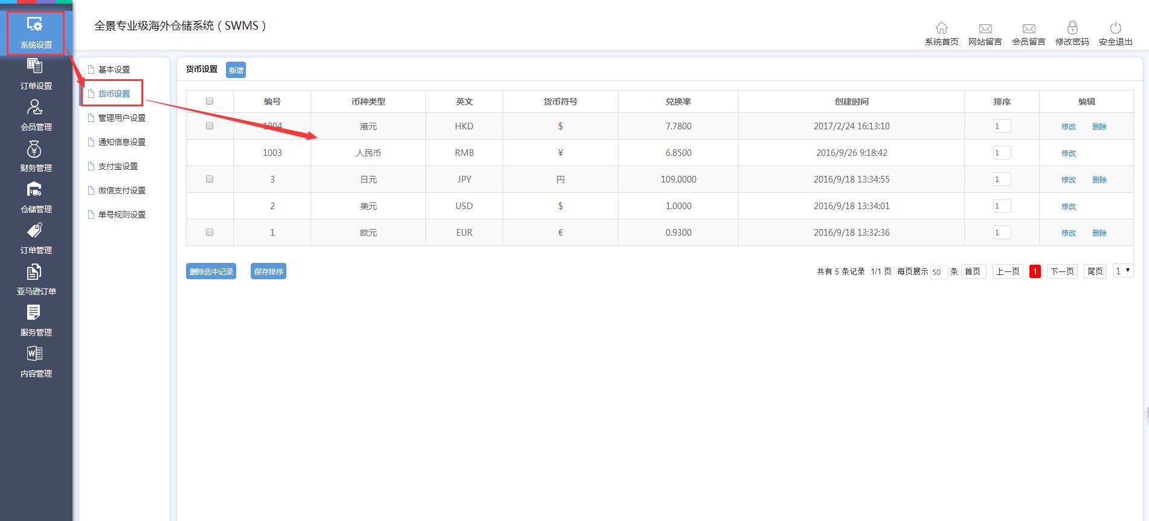Open 订单设置 icon in the left sidebar

click(35, 66)
